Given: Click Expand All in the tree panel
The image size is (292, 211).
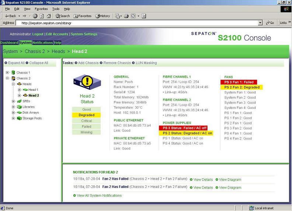Looking at the screenshot, I should 14,63.
